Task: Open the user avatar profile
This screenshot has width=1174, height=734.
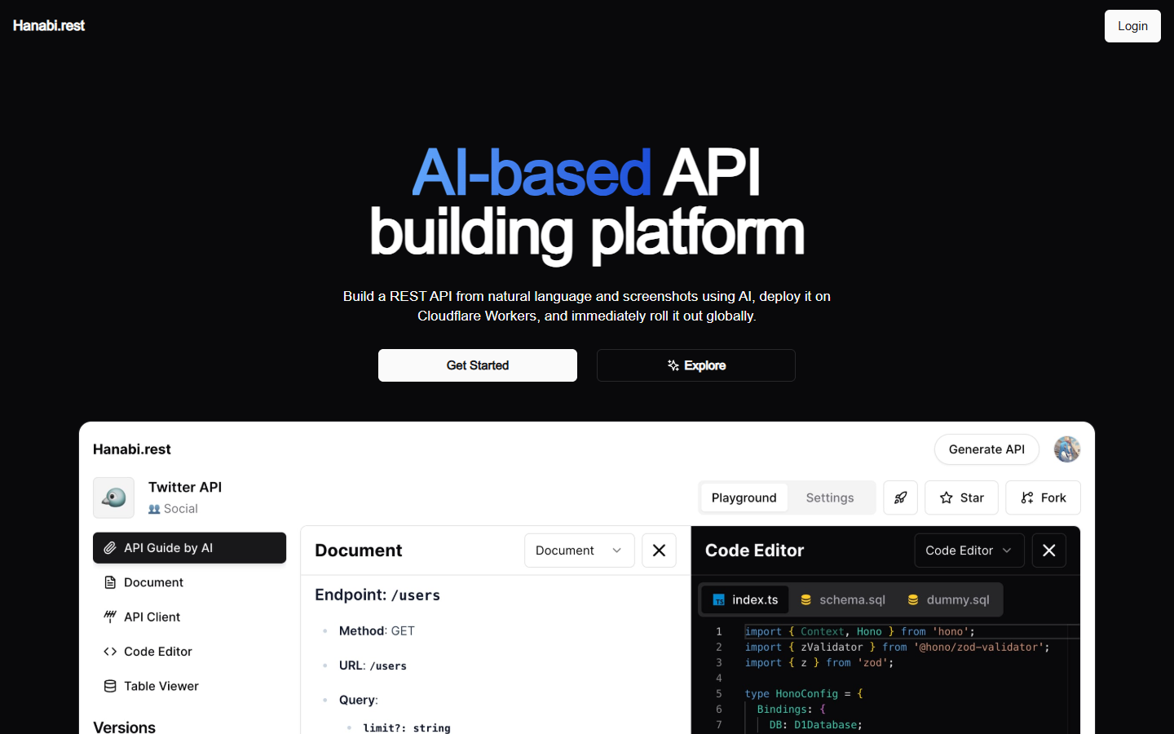Action: tap(1067, 449)
